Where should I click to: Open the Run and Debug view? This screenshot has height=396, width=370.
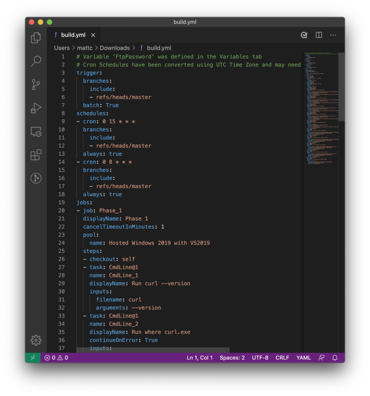pyautogui.click(x=36, y=108)
